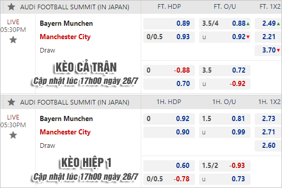Pick full-time under odds 0.92 with red arrow
Screen dimensions: 282x188
(225, 37)
